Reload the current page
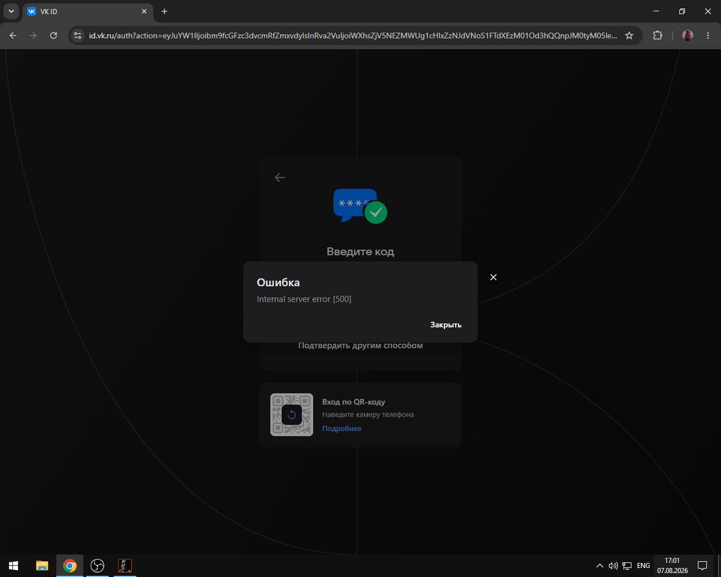 pos(54,35)
